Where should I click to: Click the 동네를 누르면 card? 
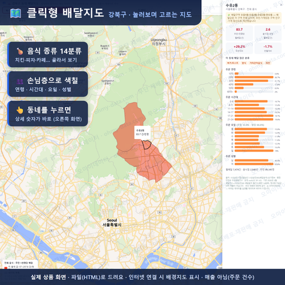click(x=48, y=113)
